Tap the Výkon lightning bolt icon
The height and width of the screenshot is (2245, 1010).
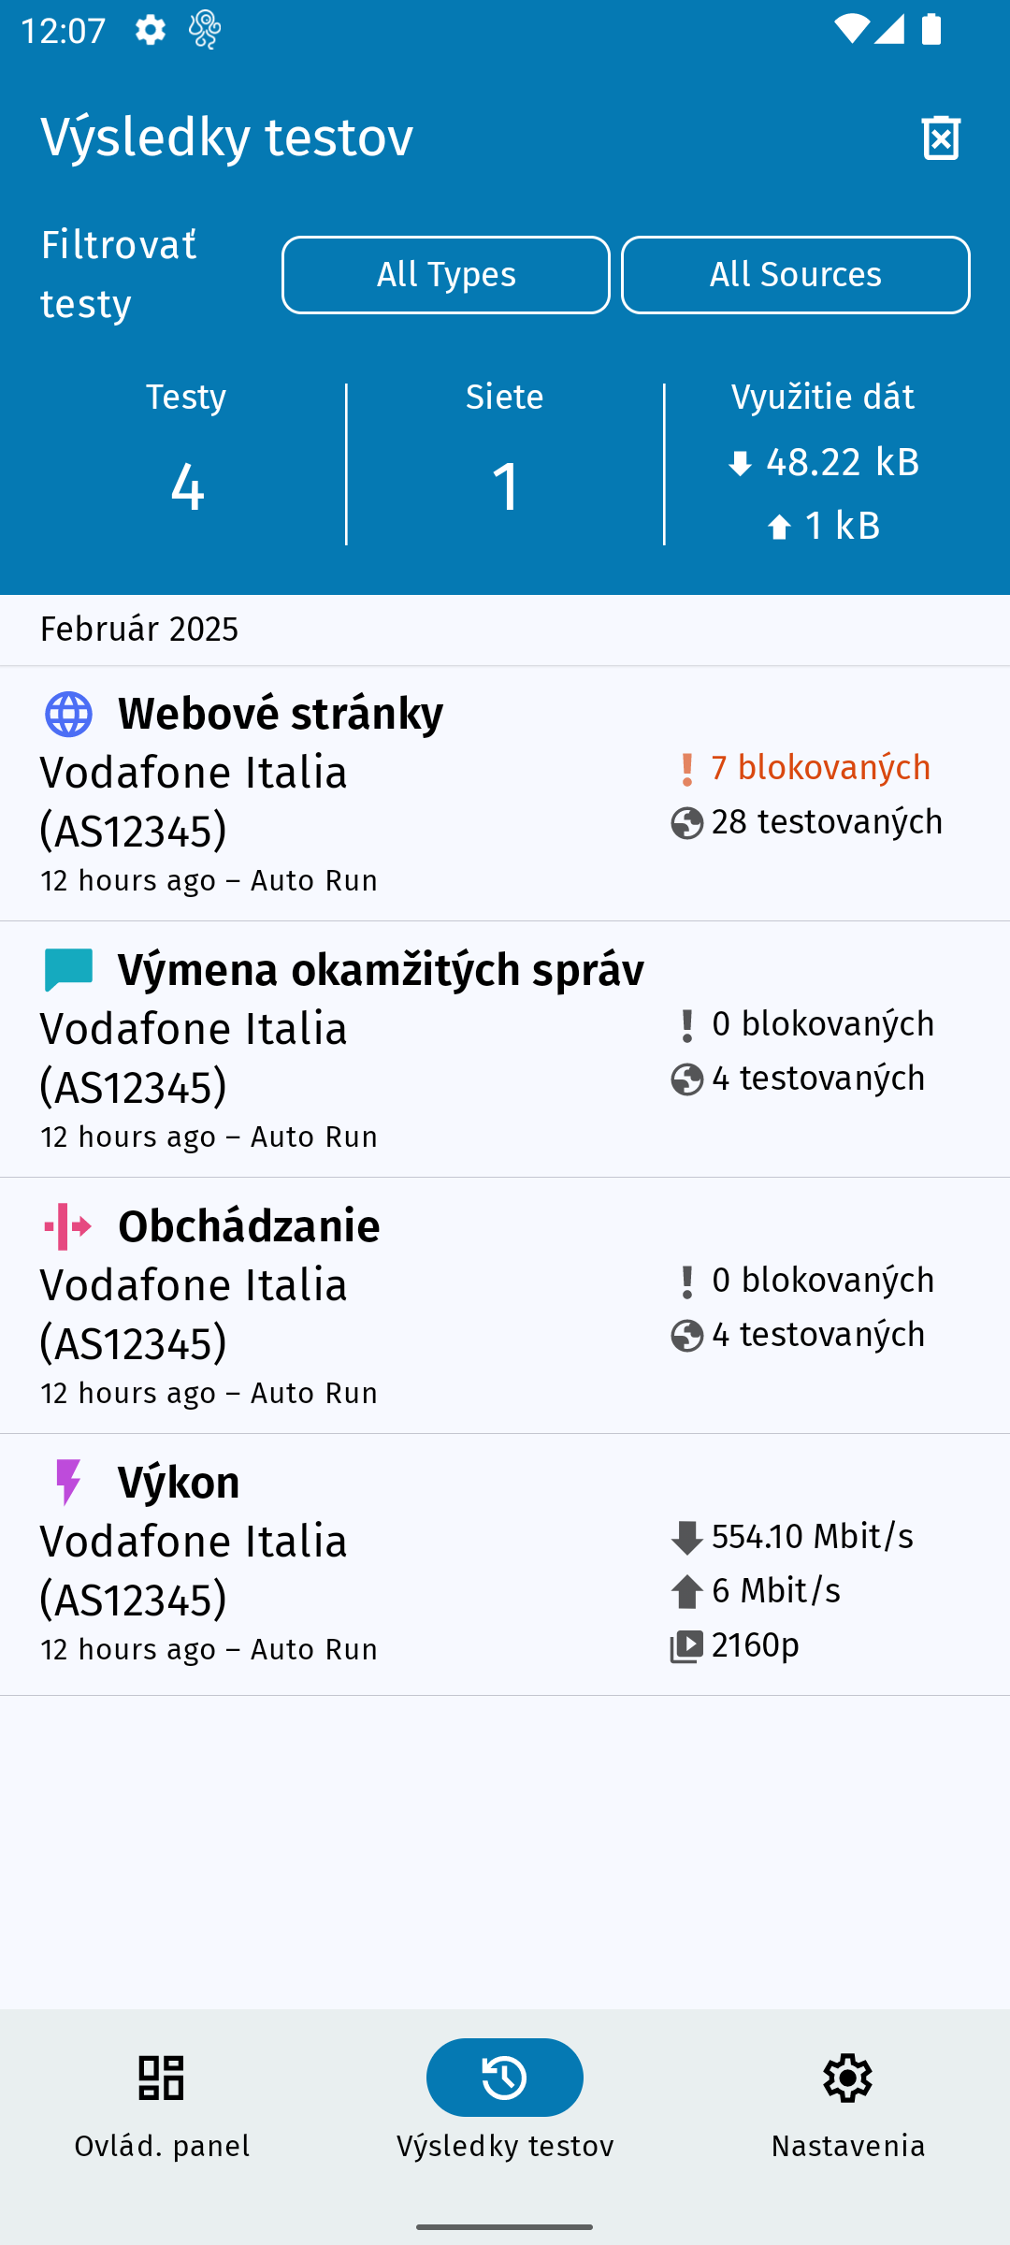68,1483
